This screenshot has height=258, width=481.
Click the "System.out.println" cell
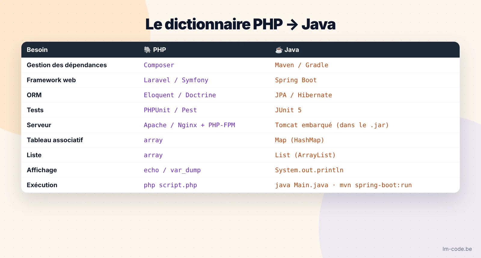pos(309,170)
